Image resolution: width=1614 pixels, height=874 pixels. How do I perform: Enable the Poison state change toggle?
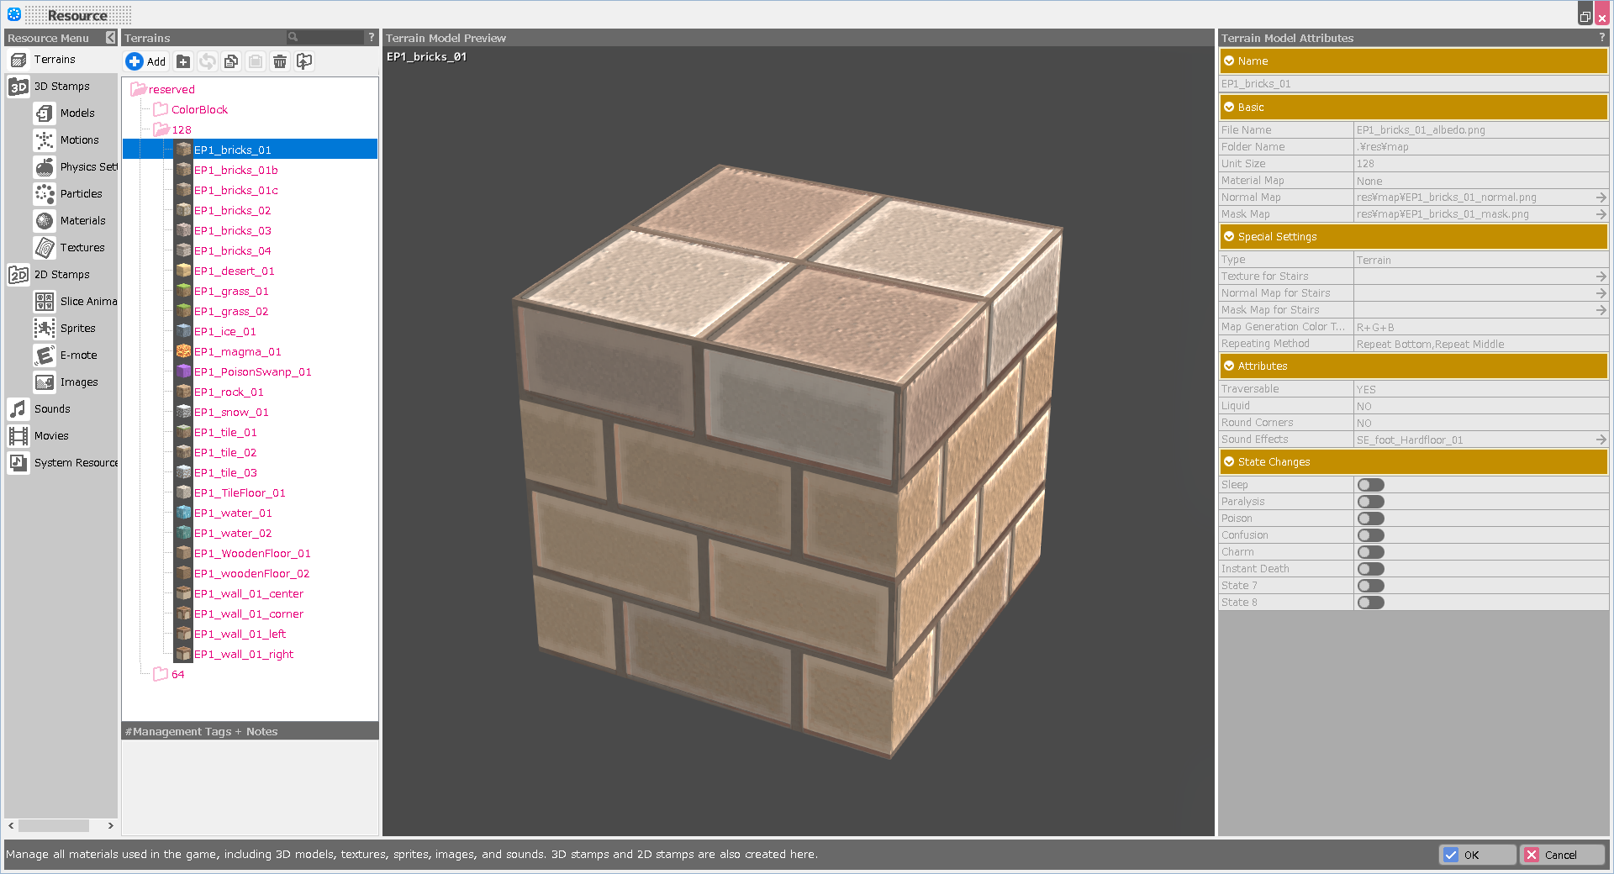click(1370, 519)
